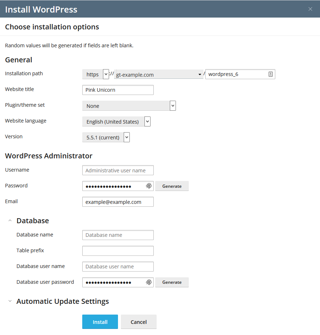Open the Website language dropdown
Screen dimensions: 320x335
coord(117,121)
